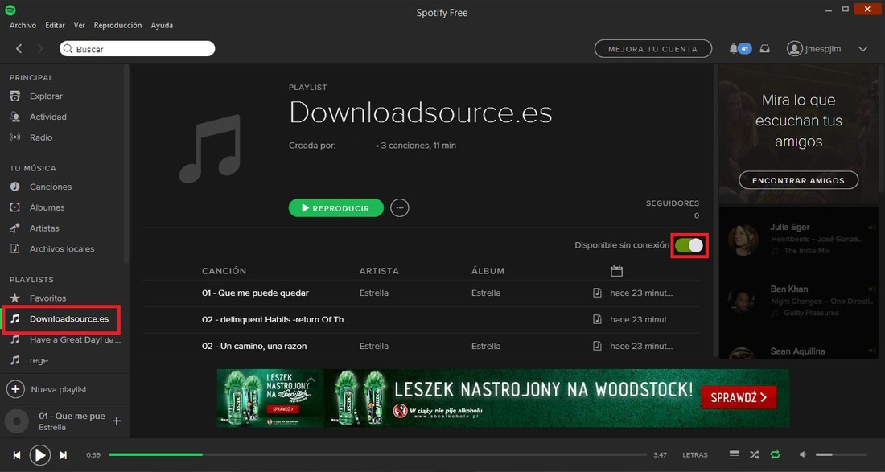Click the plus icon for Nueva playlist

(15, 389)
